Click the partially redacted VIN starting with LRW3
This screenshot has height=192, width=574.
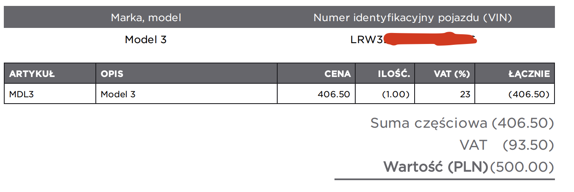tap(414, 40)
